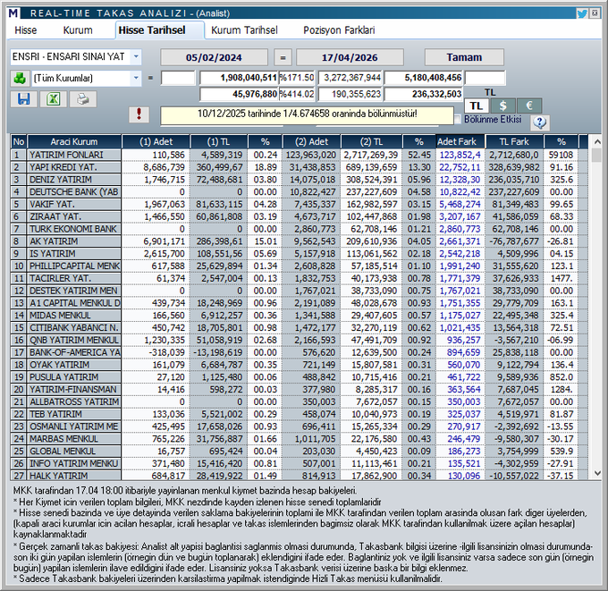Switch currency to dollar ($)
This screenshot has width=608, height=591.
tap(502, 106)
